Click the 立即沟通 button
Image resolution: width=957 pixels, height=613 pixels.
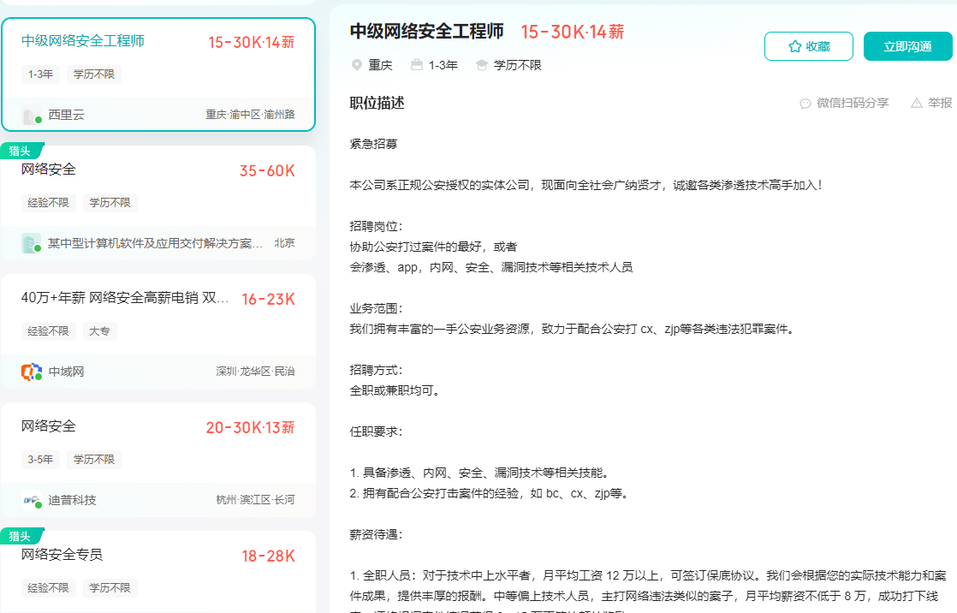click(x=907, y=46)
